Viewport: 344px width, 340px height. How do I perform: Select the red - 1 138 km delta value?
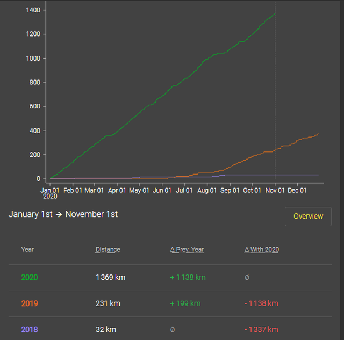(x=261, y=303)
